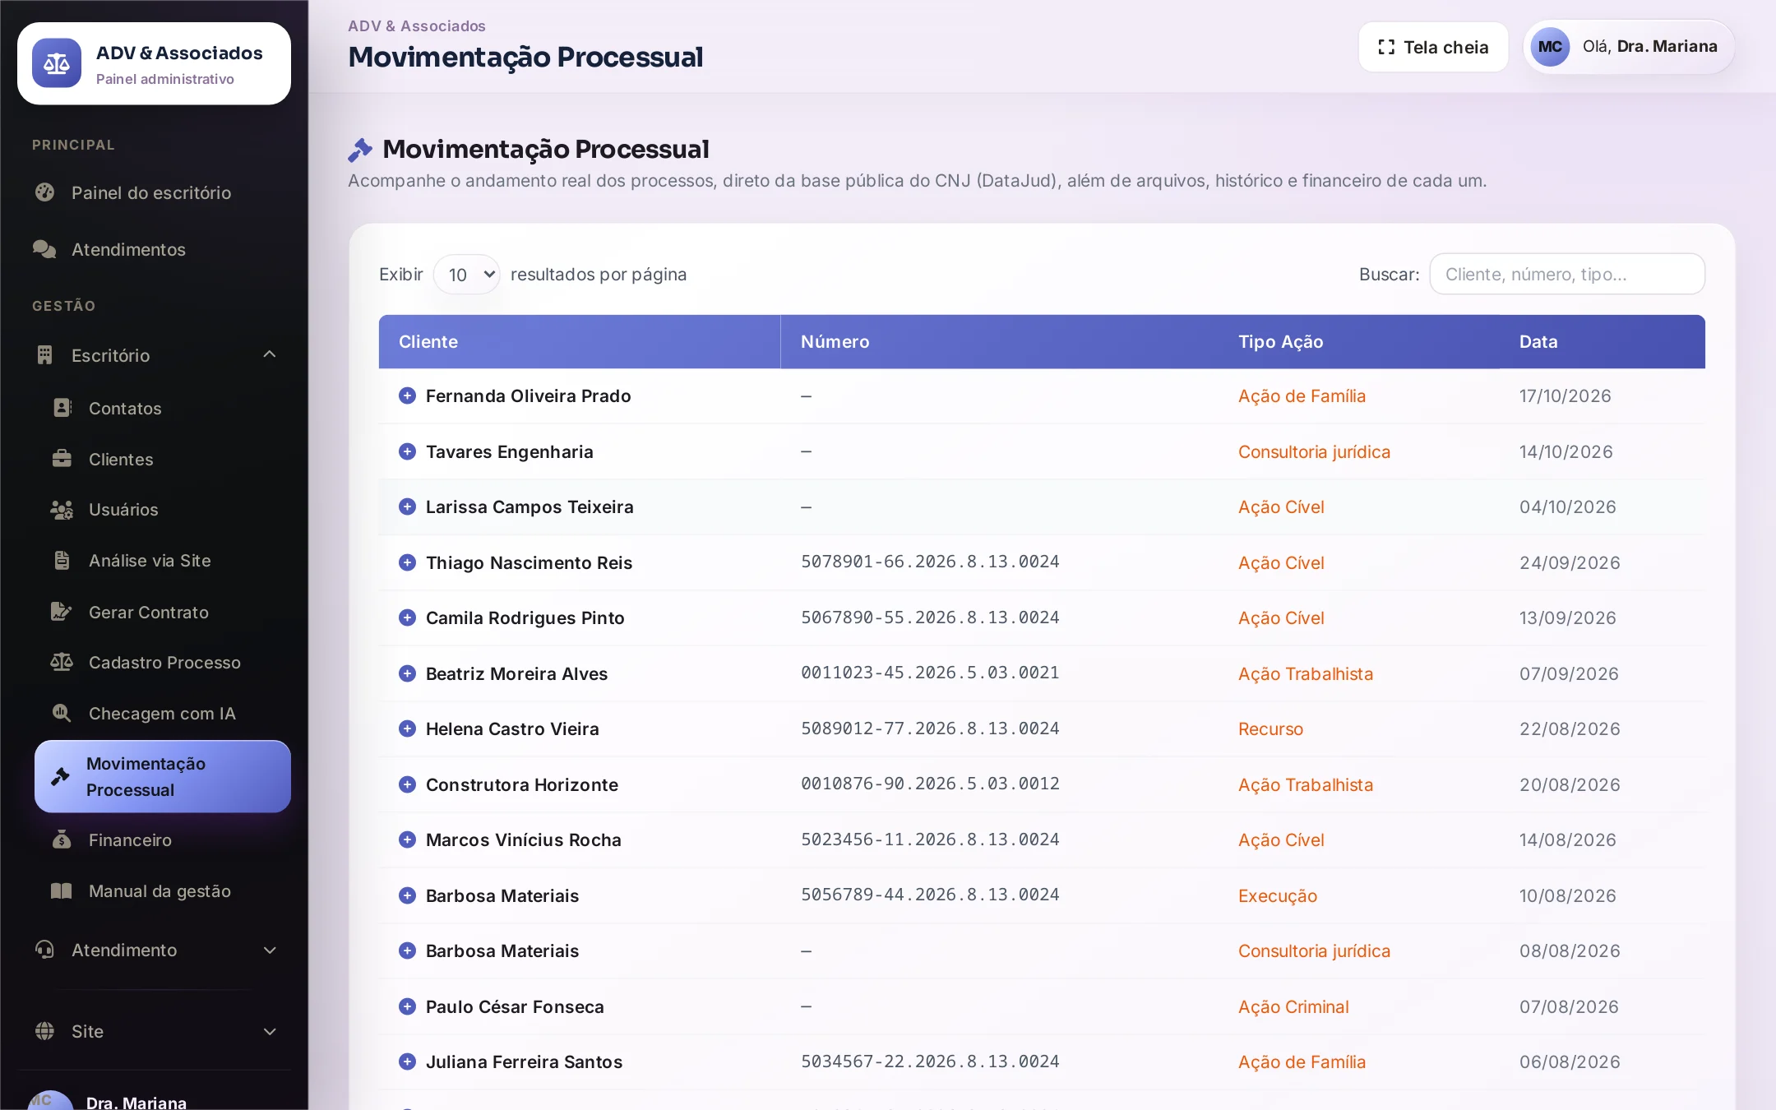
Task: Expand the Construtora Horizonte row plus icon
Action: [x=407, y=784]
